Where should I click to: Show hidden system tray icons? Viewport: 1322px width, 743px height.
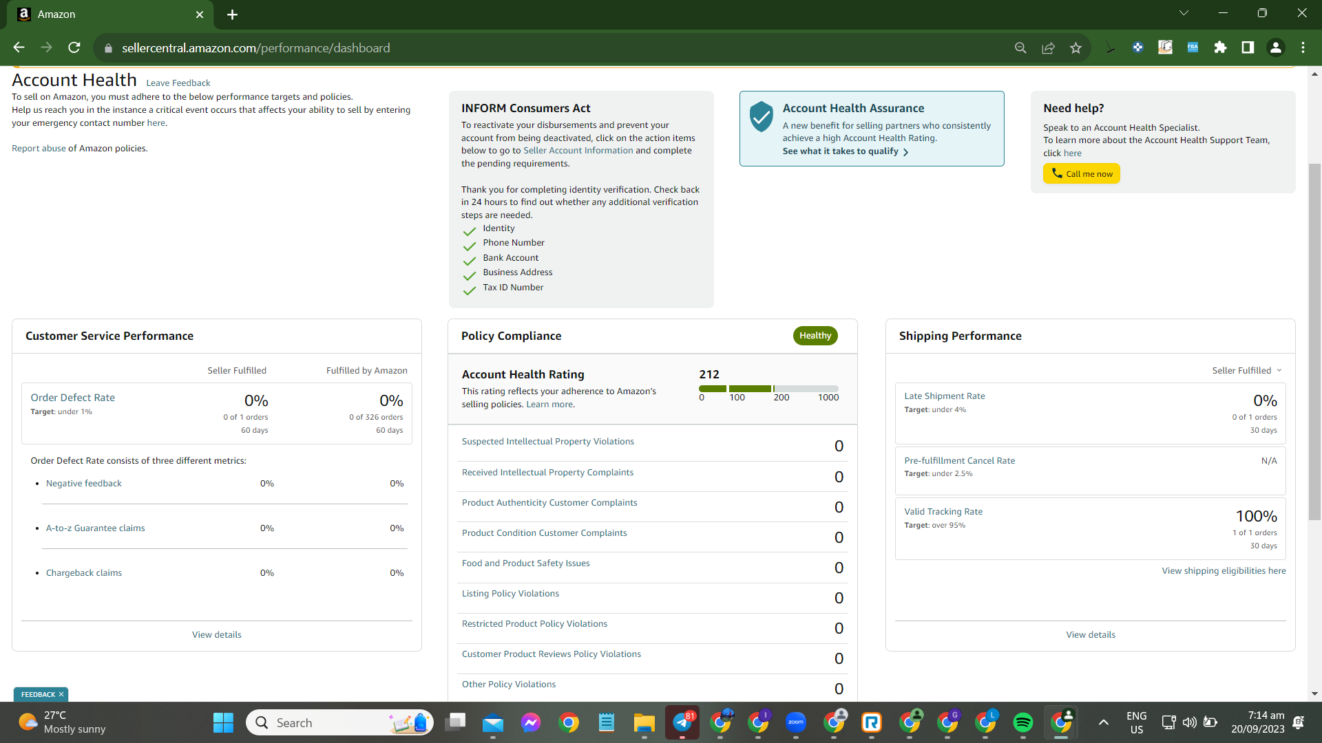(1103, 722)
